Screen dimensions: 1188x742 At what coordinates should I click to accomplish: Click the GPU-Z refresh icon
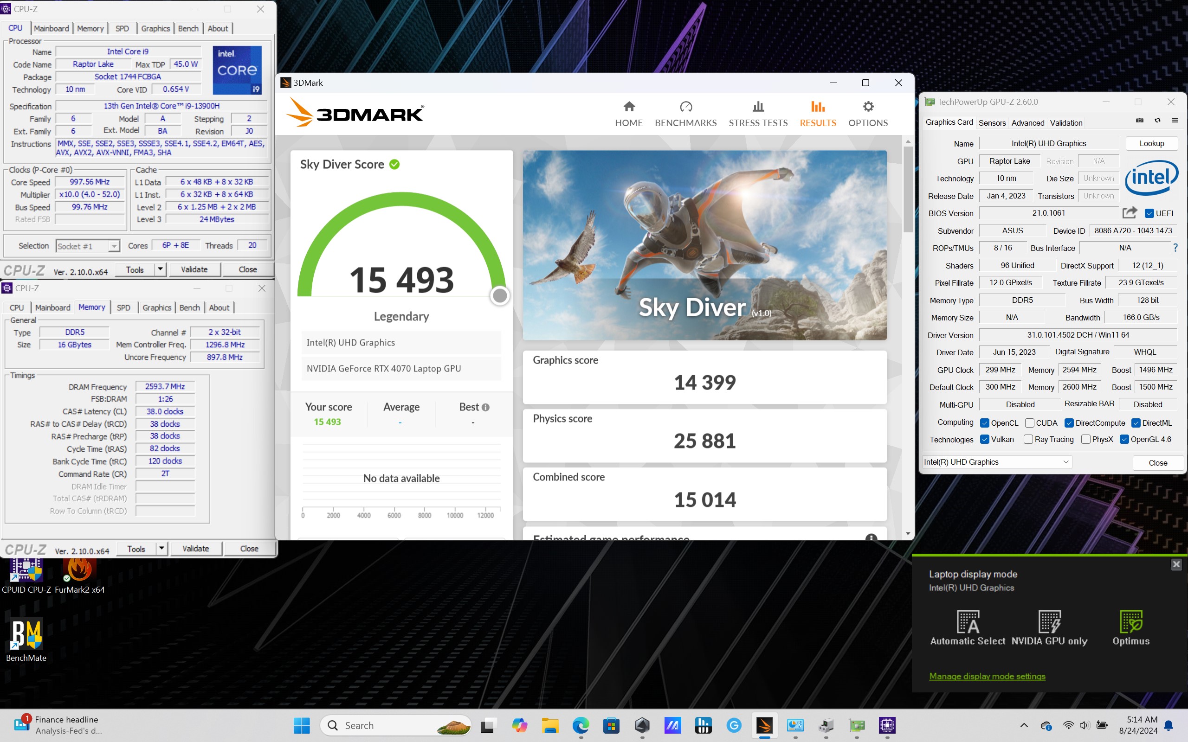point(1157,120)
